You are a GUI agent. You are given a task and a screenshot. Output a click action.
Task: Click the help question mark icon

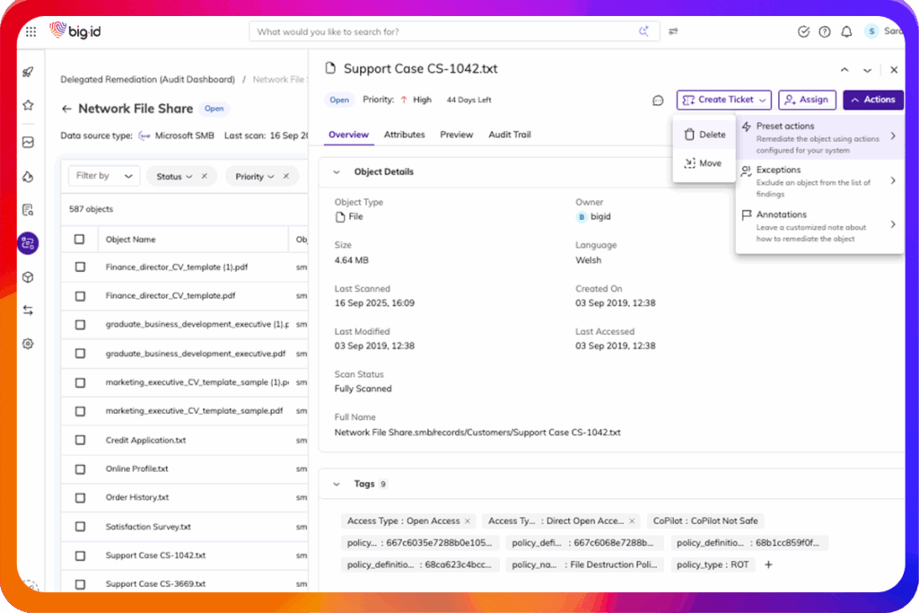click(x=825, y=31)
